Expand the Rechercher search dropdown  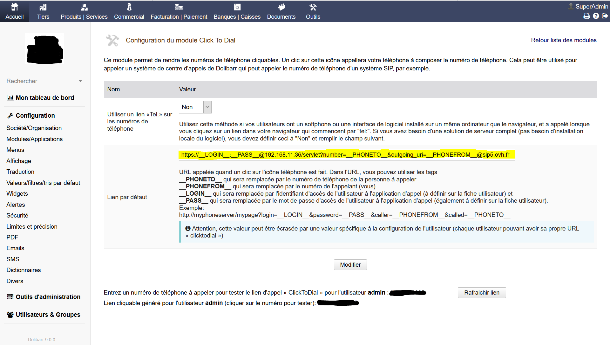click(80, 81)
